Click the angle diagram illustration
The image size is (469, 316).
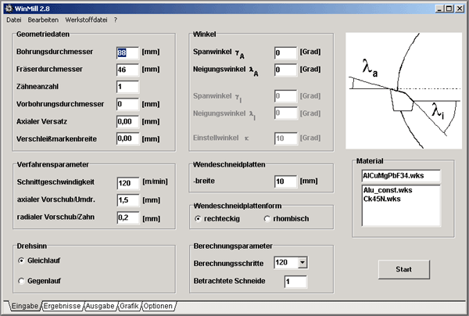pos(403,91)
